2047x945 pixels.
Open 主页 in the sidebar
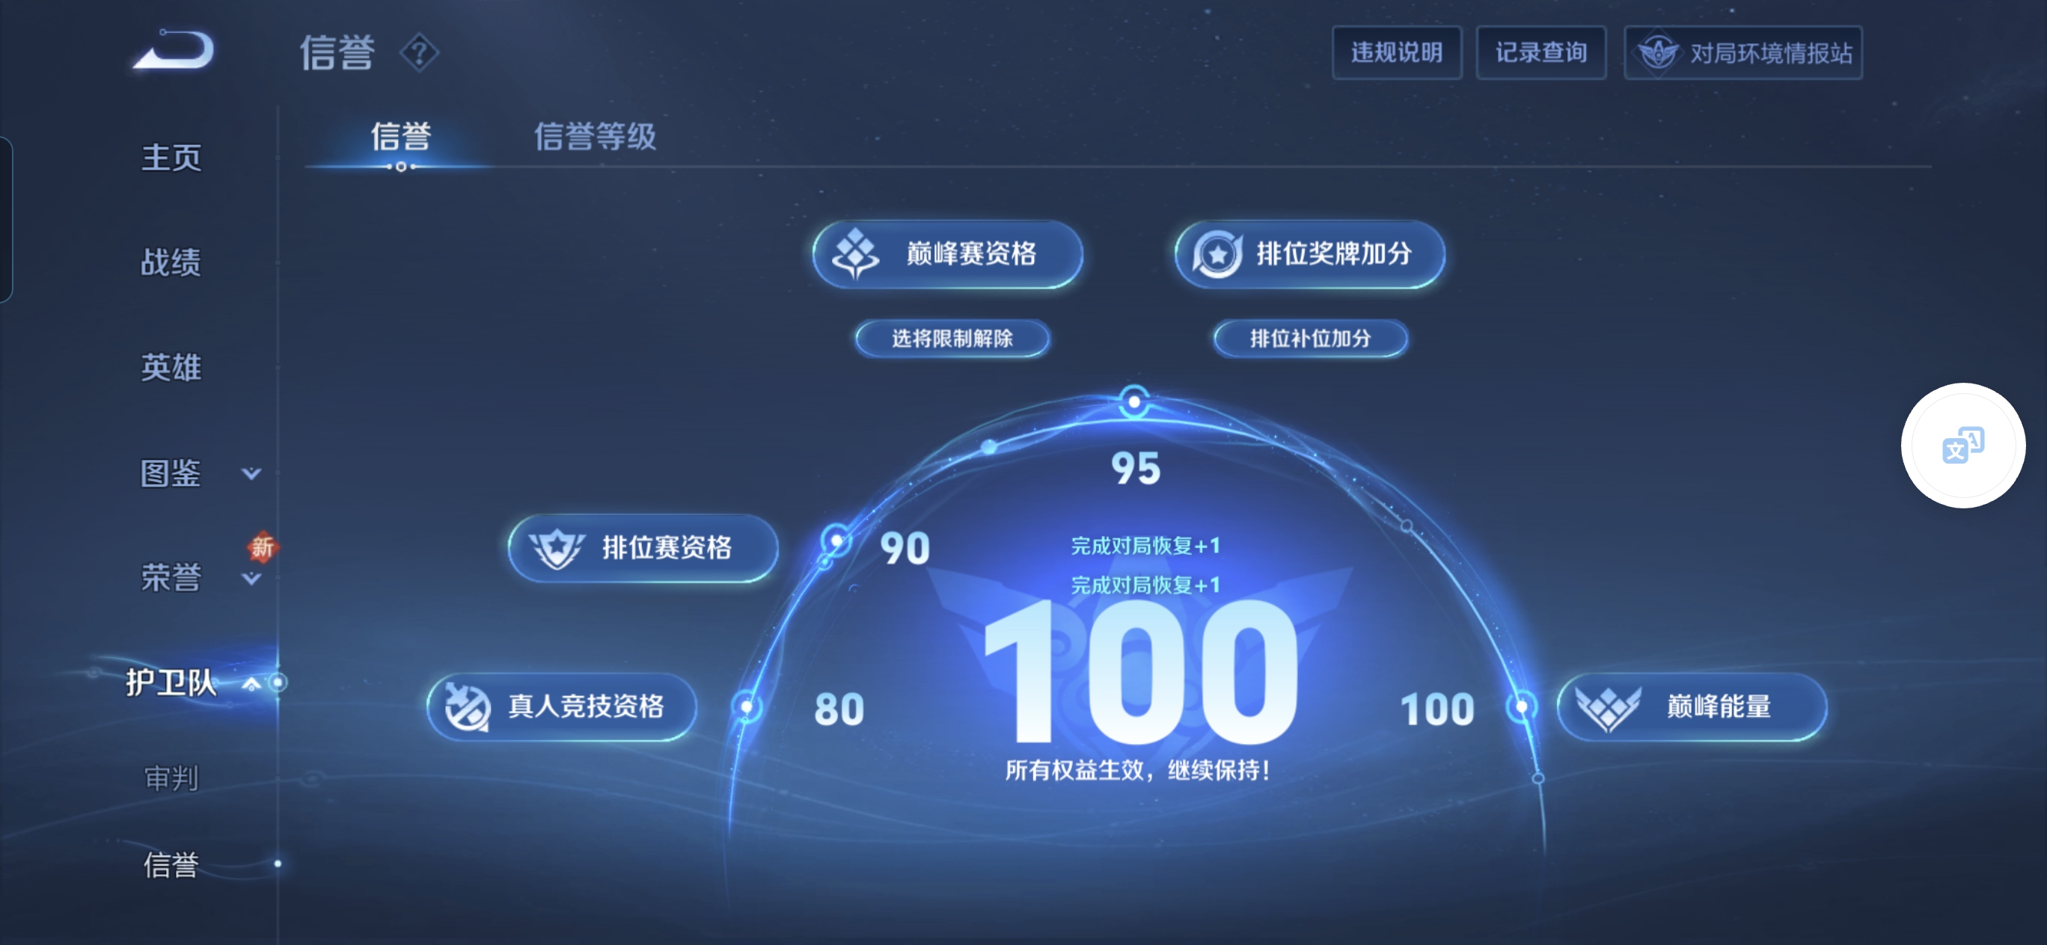(171, 157)
